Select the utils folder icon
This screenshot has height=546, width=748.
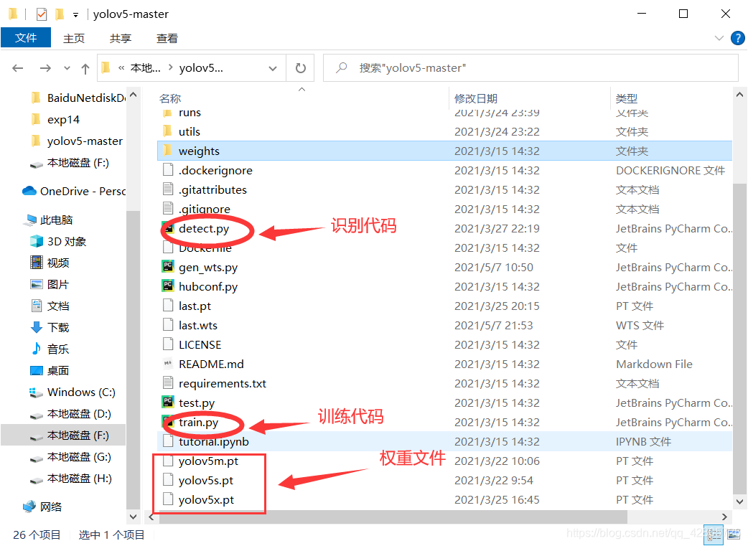point(167,131)
